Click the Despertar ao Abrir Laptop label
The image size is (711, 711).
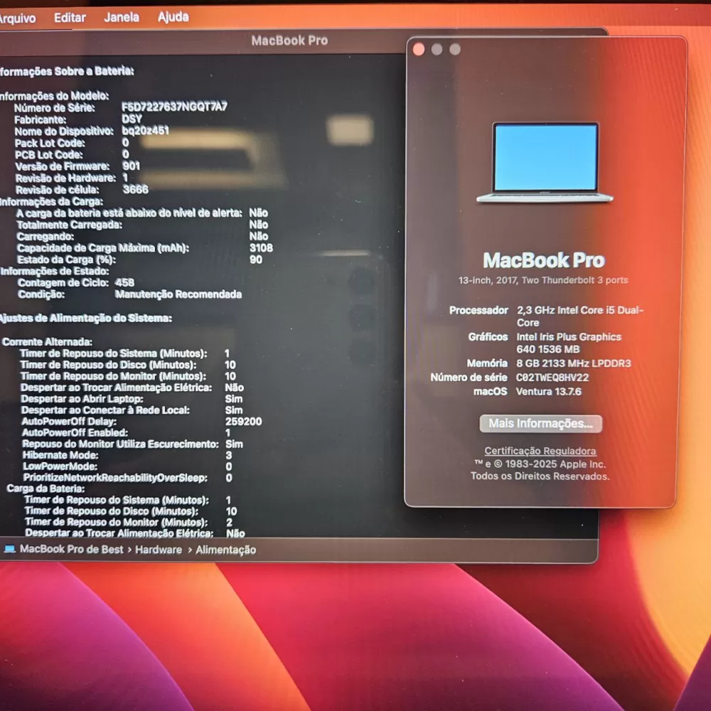(x=82, y=399)
